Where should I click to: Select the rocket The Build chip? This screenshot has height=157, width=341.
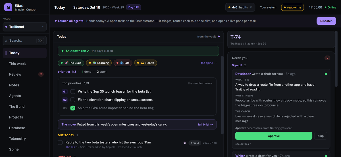(71, 63)
